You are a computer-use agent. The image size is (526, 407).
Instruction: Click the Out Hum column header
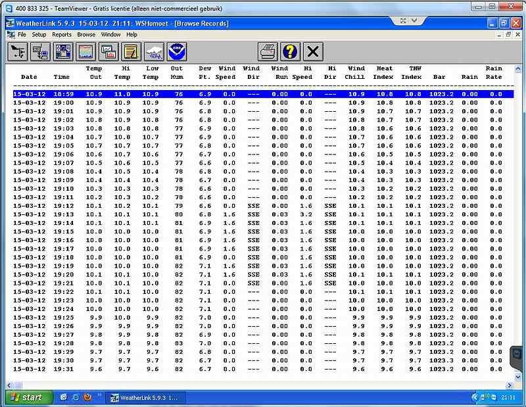click(x=177, y=73)
